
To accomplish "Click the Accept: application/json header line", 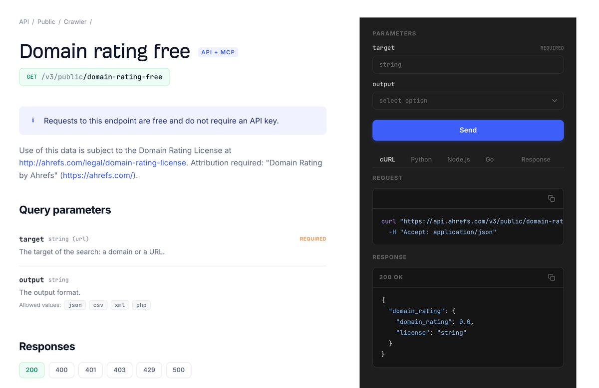I will [442, 232].
